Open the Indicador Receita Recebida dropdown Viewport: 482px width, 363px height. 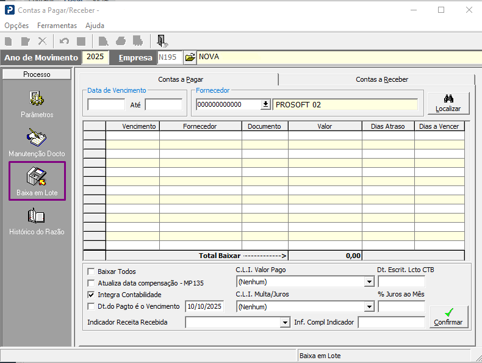285,322
